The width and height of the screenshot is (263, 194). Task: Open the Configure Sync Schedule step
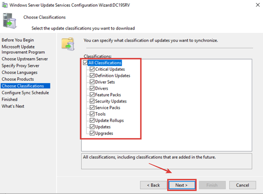(25, 93)
